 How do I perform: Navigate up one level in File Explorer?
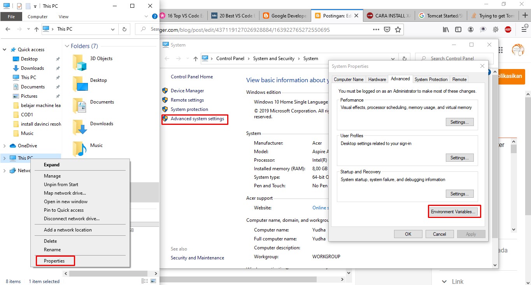click(x=37, y=29)
